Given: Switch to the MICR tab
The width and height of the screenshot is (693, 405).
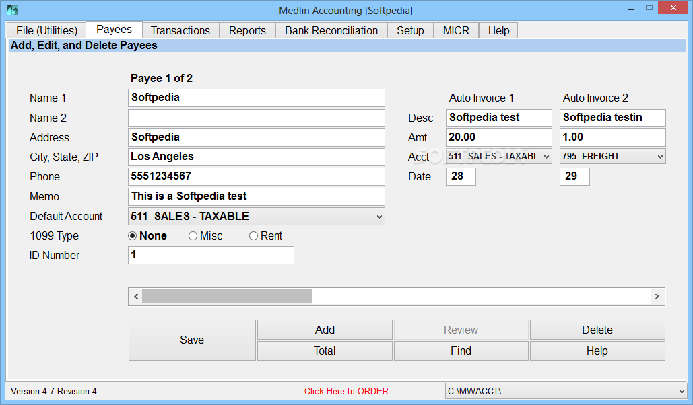Looking at the screenshot, I should pos(456,30).
